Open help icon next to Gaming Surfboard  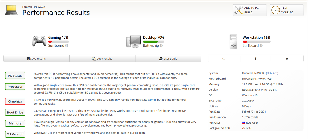tap(67, 46)
